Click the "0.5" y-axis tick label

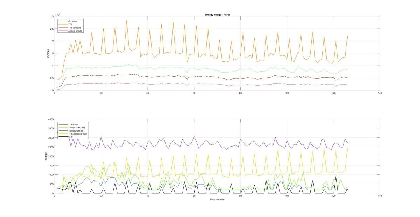click(52, 78)
